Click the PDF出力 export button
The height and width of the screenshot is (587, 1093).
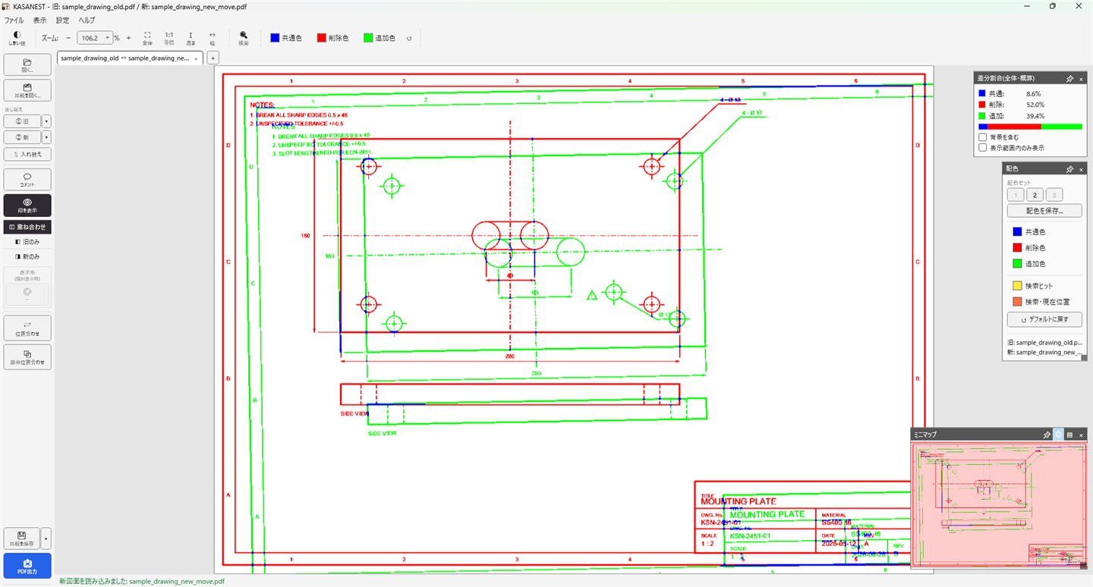pyautogui.click(x=27, y=565)
